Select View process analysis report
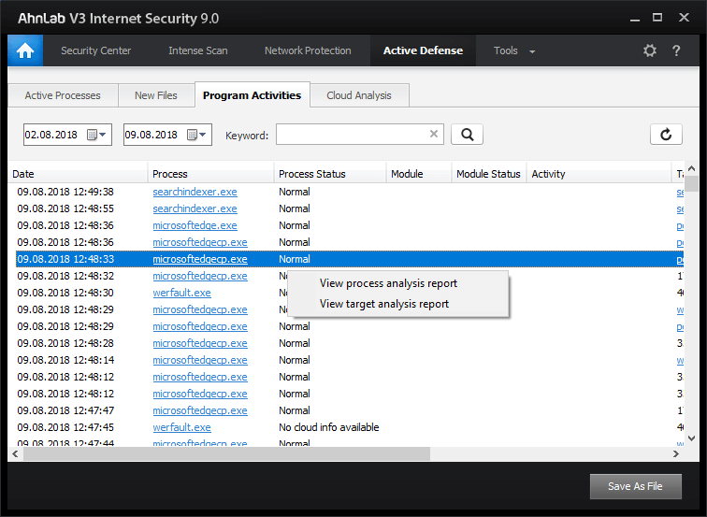Screen dimensions: 707x517 coord(388,283)
